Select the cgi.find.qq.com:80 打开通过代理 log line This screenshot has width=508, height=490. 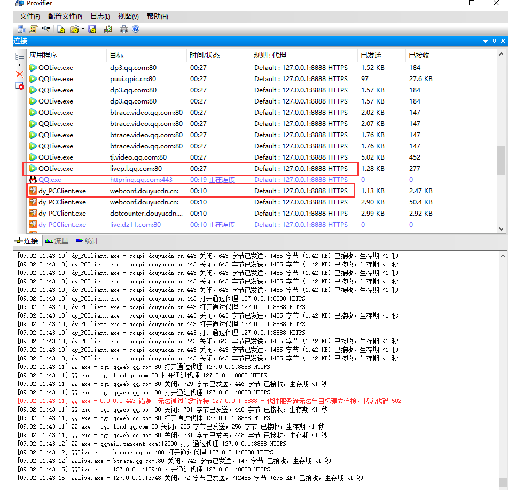point(142,375)
